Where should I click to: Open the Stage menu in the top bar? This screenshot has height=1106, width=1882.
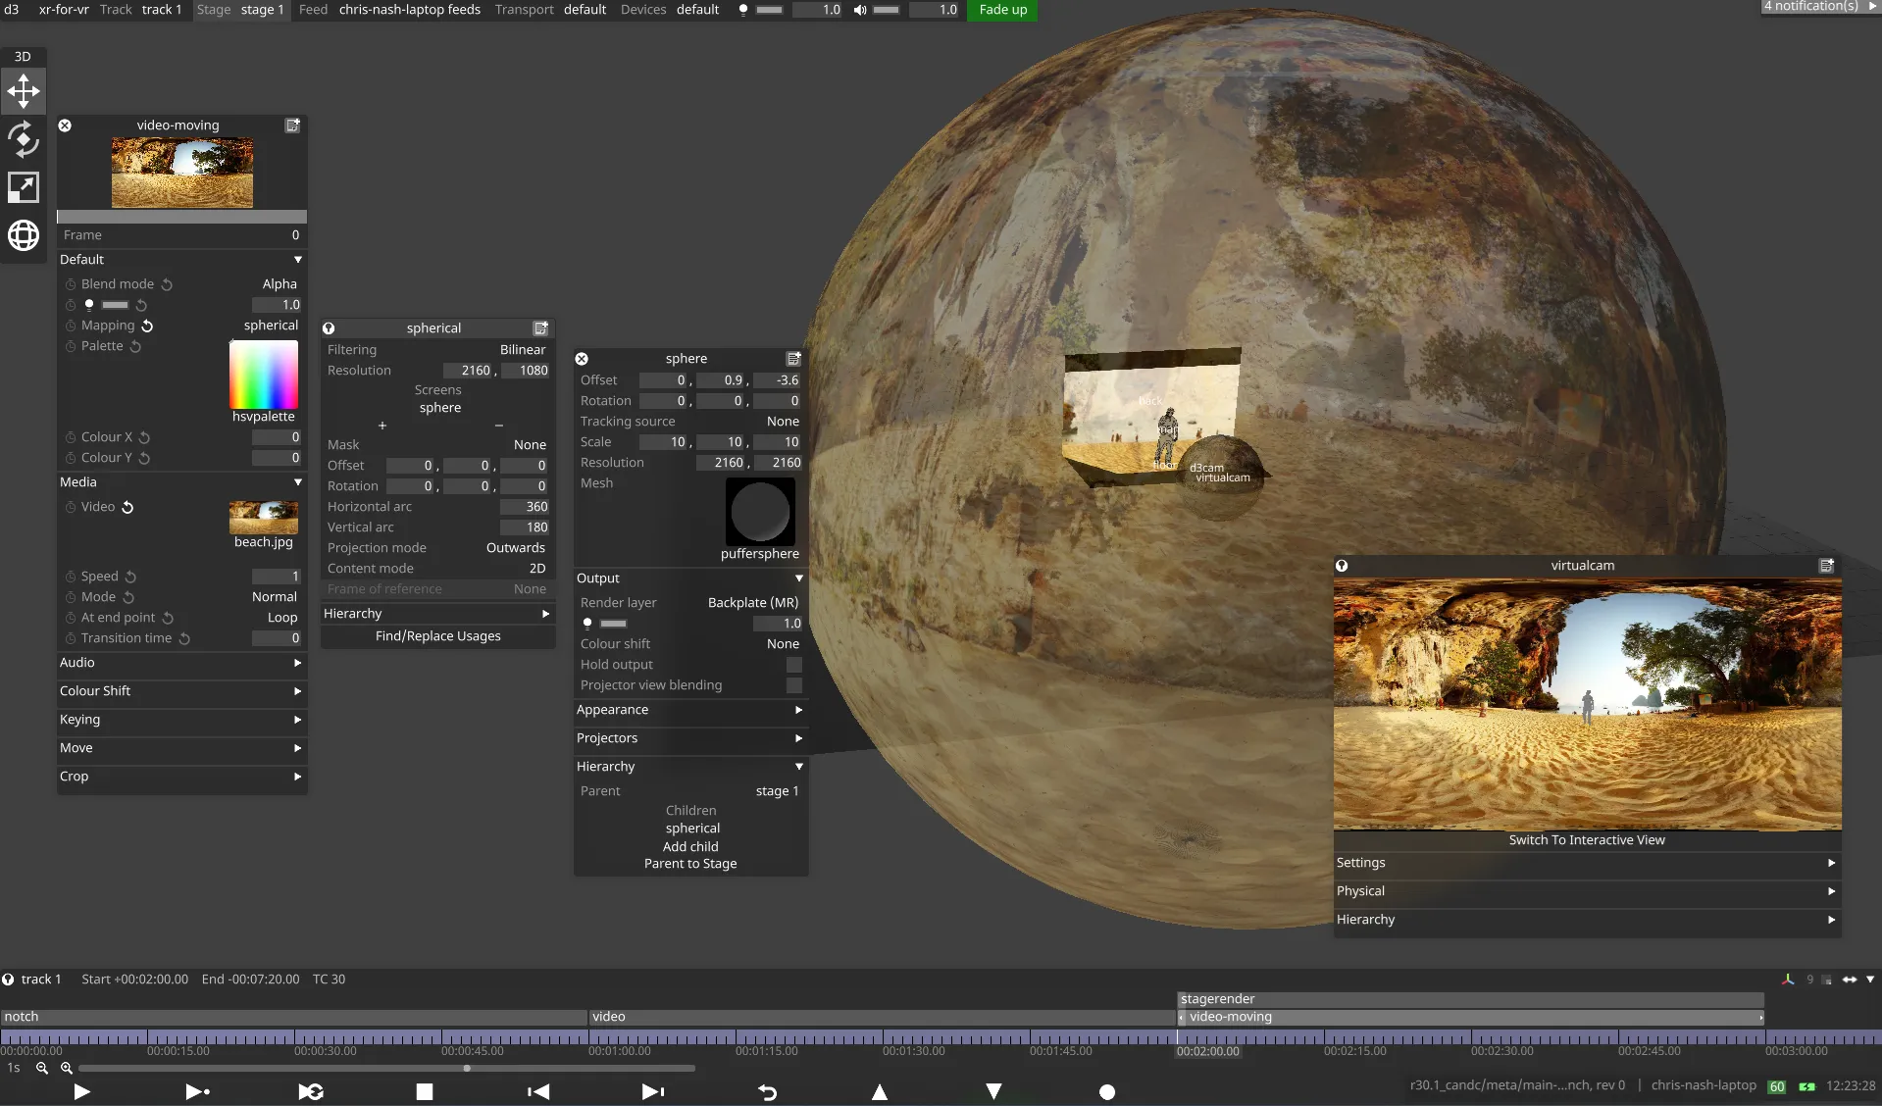coord(212,10)
